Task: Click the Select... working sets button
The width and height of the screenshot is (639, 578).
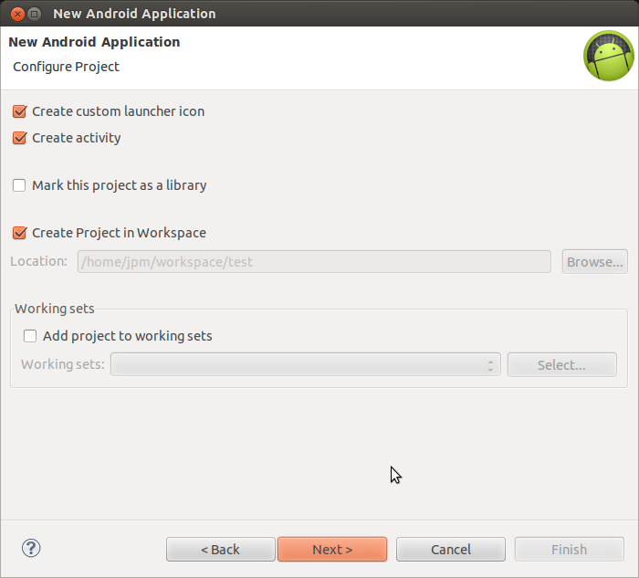Action: coord(561,365)
